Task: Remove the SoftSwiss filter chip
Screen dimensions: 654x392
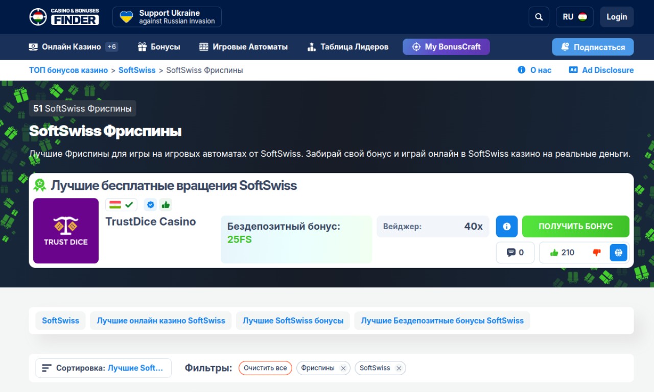Action: point(399,368)
